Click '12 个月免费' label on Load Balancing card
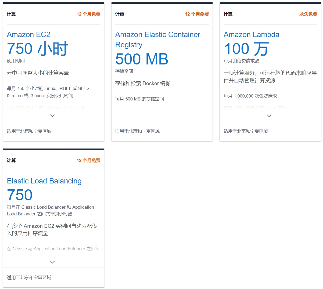The width and height of the screenshot is (323, 289). (x=88, y=161)
